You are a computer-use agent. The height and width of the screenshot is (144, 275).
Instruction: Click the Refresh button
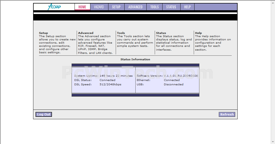coord(227,114)
